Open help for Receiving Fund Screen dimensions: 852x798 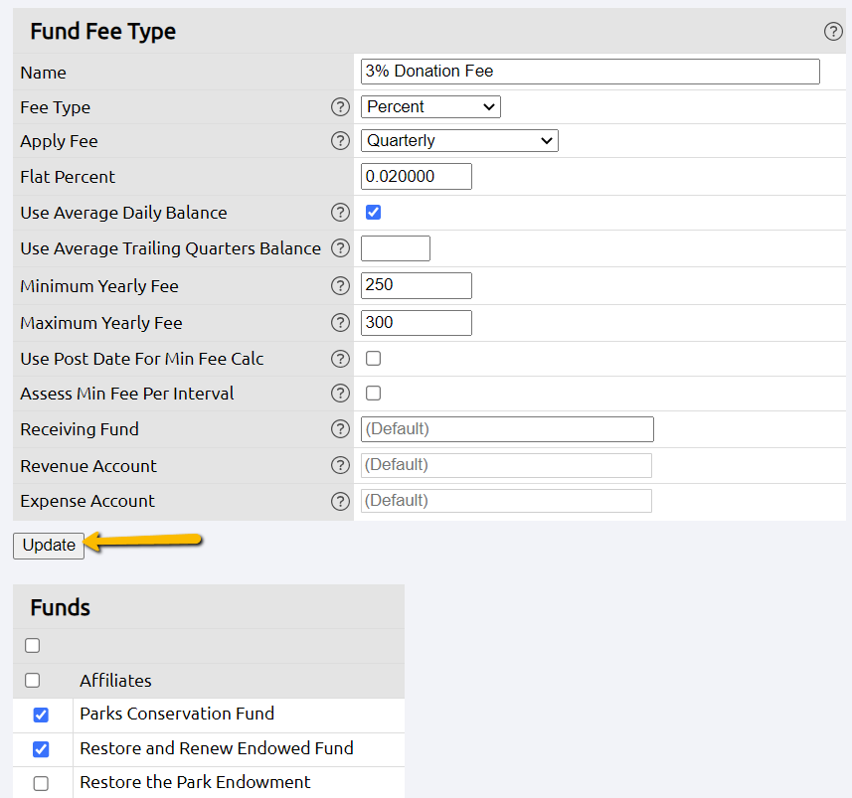(340, 429)
